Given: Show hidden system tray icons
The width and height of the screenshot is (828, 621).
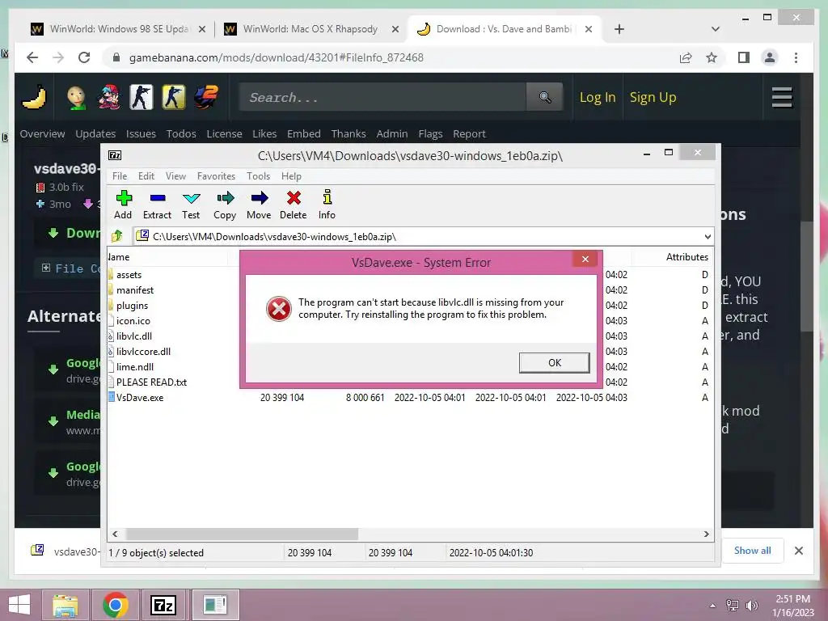Looking at the screenshot, I should coord(713,606).
